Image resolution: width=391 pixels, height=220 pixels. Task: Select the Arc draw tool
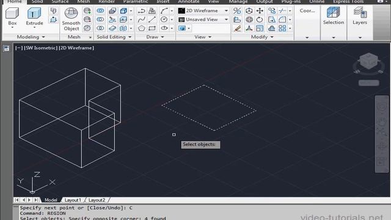coord(164,11)
